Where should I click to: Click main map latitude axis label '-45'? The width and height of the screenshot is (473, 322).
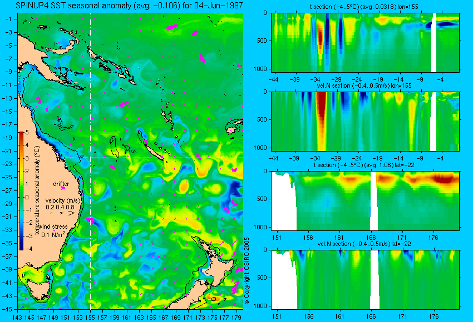tap(7, 309)
